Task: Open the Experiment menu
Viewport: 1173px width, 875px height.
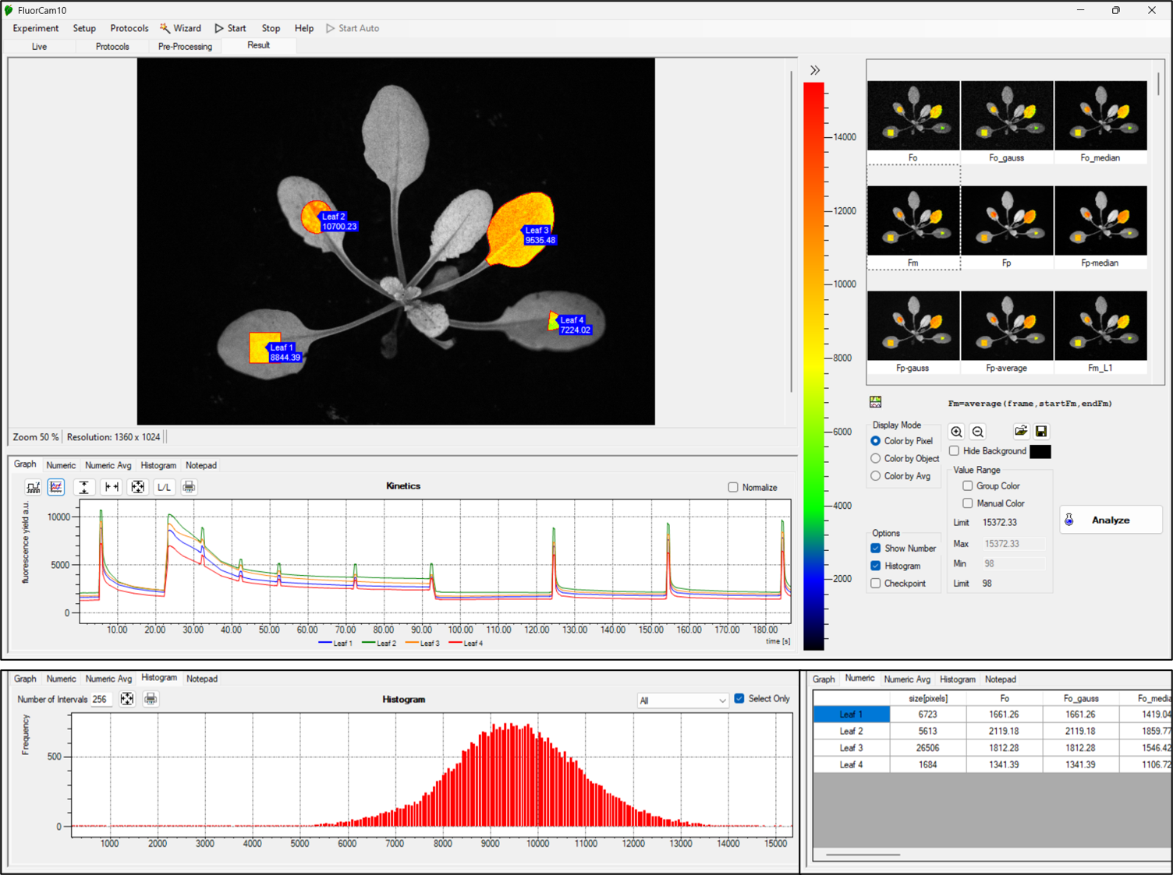Action: (x=35, y=28)
